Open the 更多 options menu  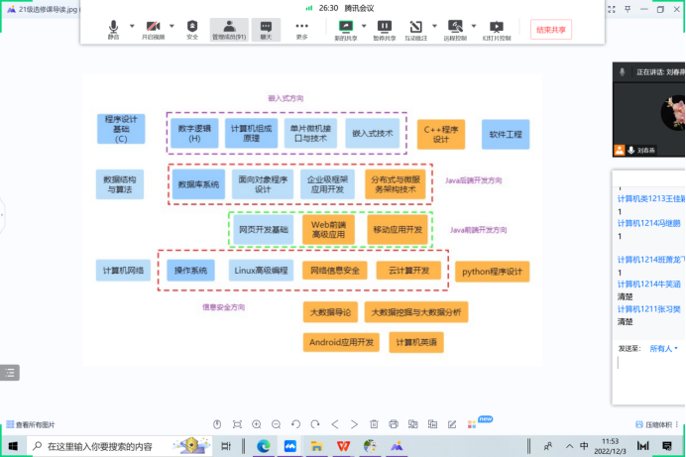point(301,28)
